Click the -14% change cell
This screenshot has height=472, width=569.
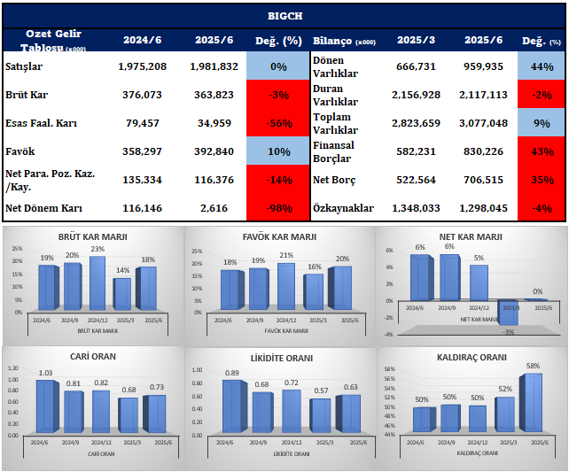click(278, 180)
